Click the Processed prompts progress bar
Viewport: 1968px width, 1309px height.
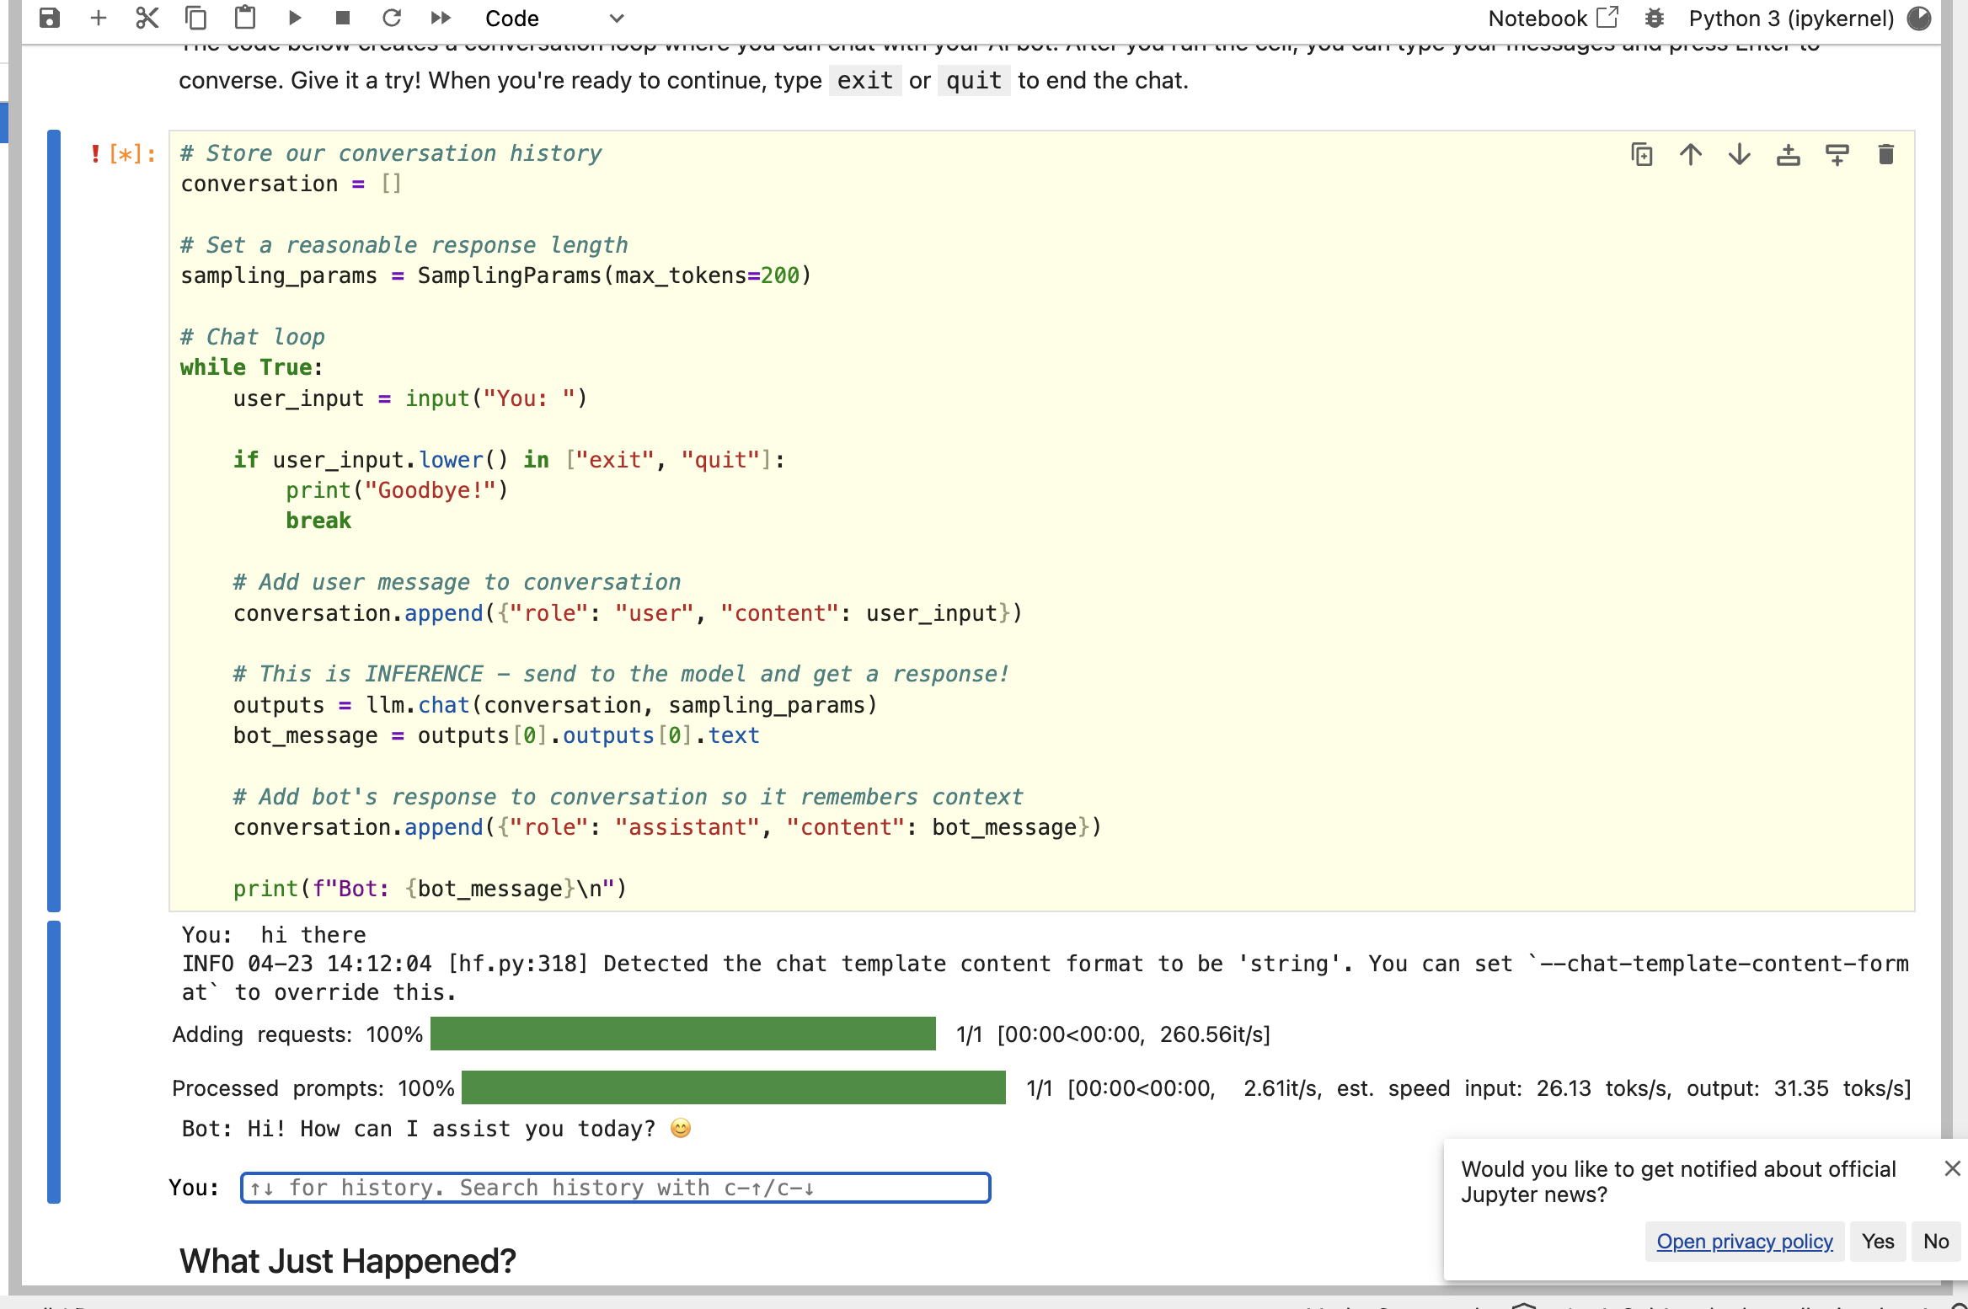pos(733,1087)
